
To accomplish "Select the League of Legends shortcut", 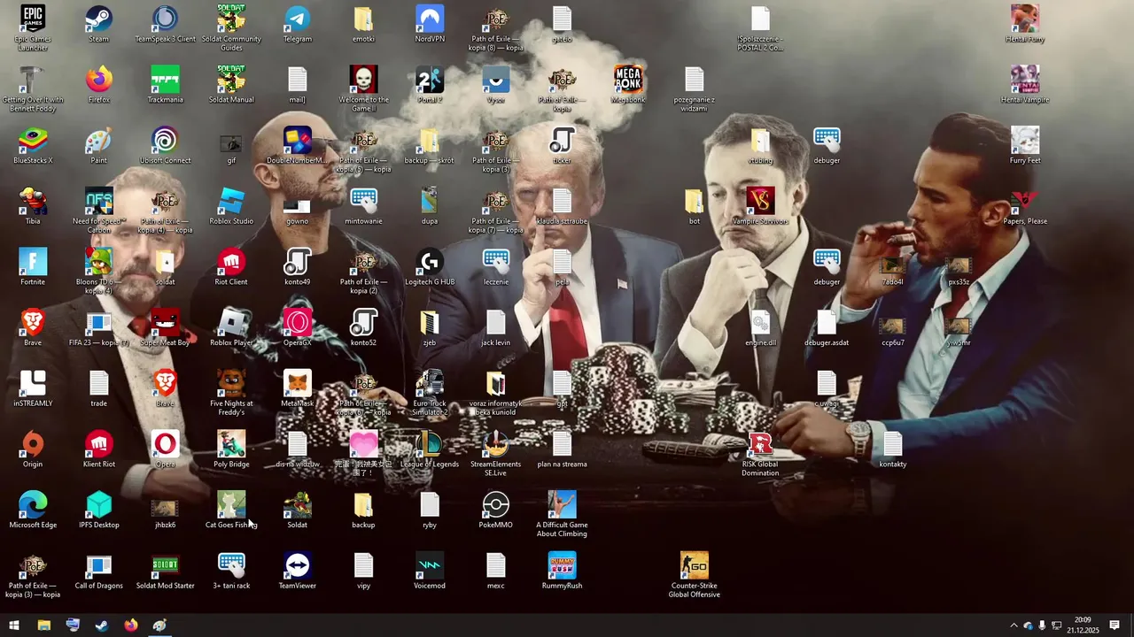I will (430, 449).
